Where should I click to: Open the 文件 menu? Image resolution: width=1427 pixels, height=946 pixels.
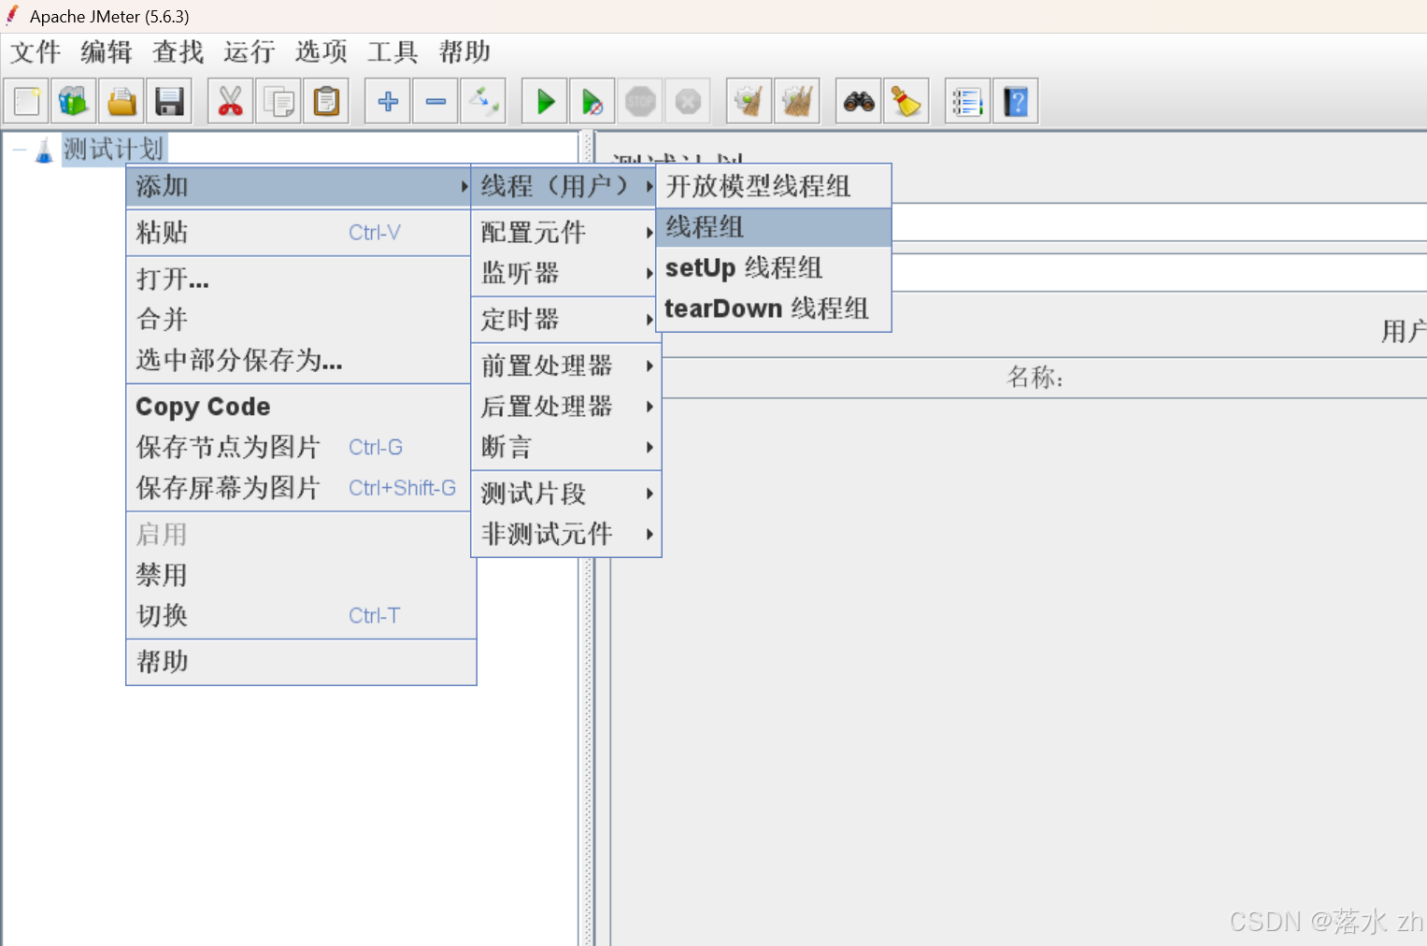36,51
